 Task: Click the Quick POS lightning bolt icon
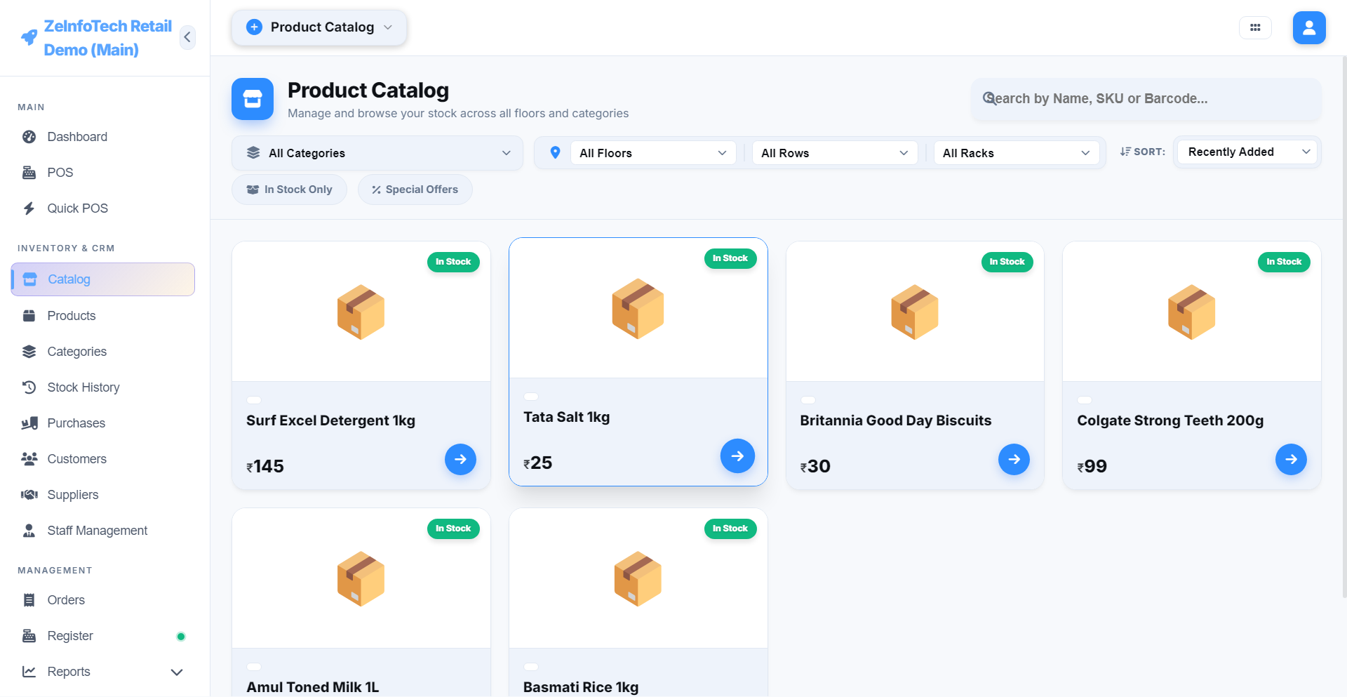click(x=29, y=208)
